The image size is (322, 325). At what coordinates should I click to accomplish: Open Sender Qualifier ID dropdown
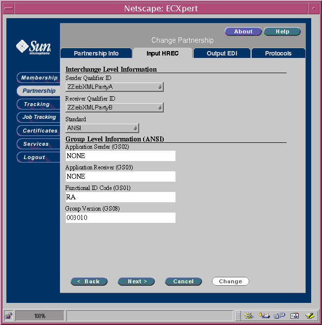click(x=115, y=87)
